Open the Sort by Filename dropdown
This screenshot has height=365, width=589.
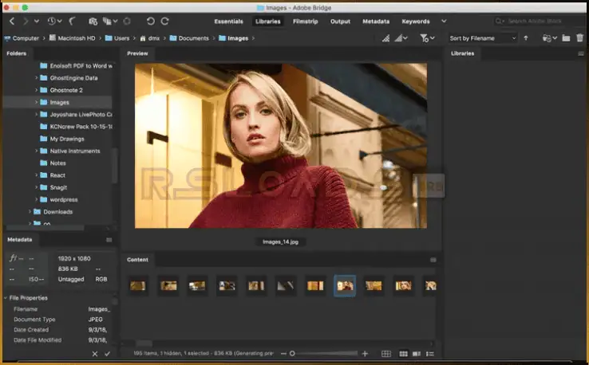pyautogui.click(x=482, y=38)
